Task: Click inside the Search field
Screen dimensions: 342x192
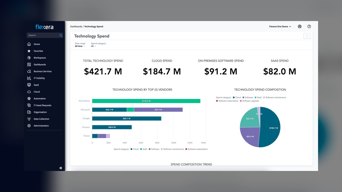Action: coord(45,35)
